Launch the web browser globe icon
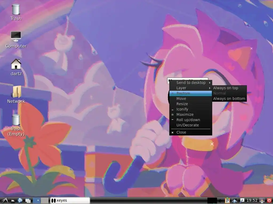The image size is (273, 204). click(x=20, y=201)
